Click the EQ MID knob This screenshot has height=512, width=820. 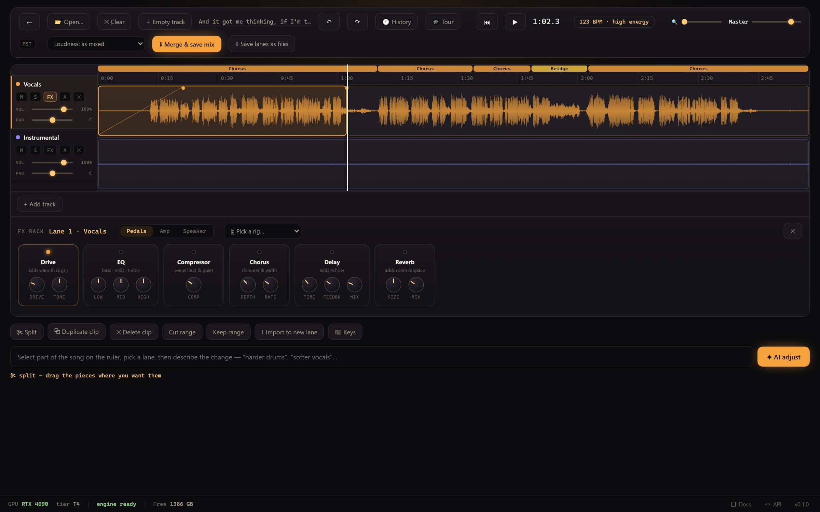[x=121, y=285]
